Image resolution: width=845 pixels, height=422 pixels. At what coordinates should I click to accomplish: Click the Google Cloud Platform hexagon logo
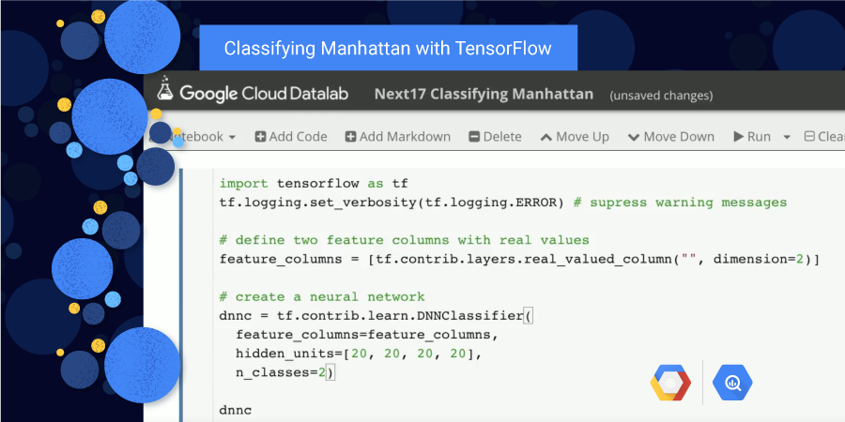click(x=670, y=383)
